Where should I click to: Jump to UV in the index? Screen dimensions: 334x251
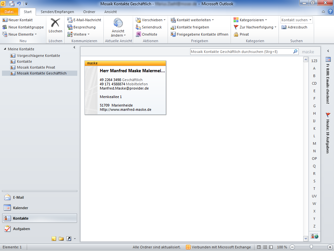[x=314, y=196]
